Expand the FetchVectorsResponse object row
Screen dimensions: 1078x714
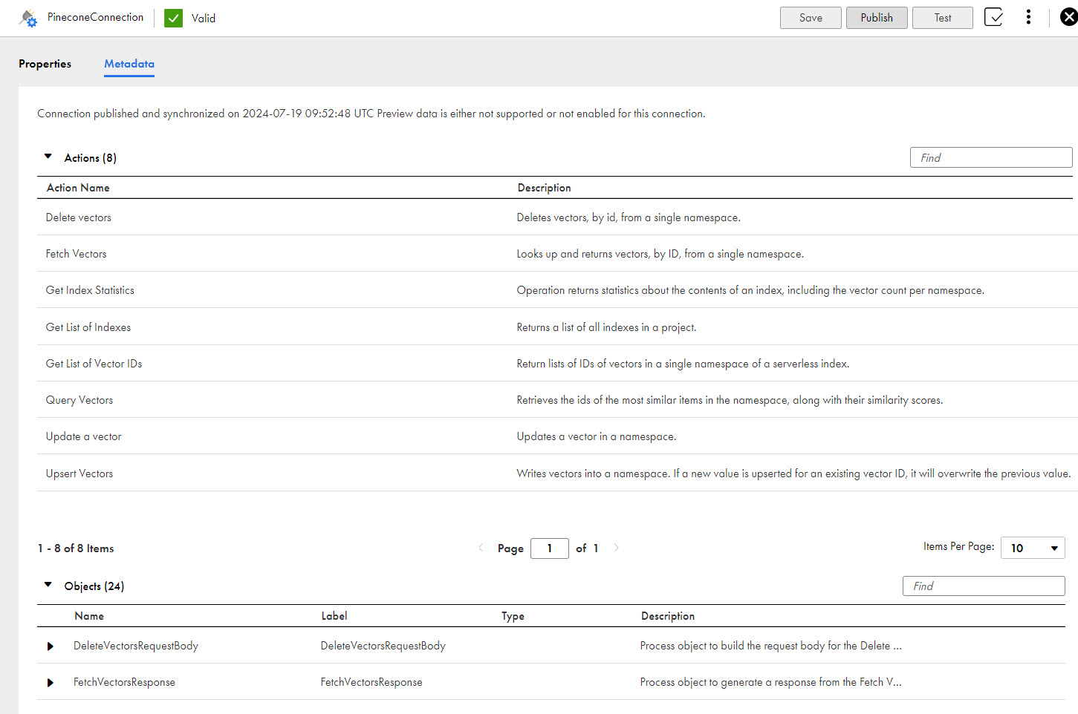pos(51,683)
